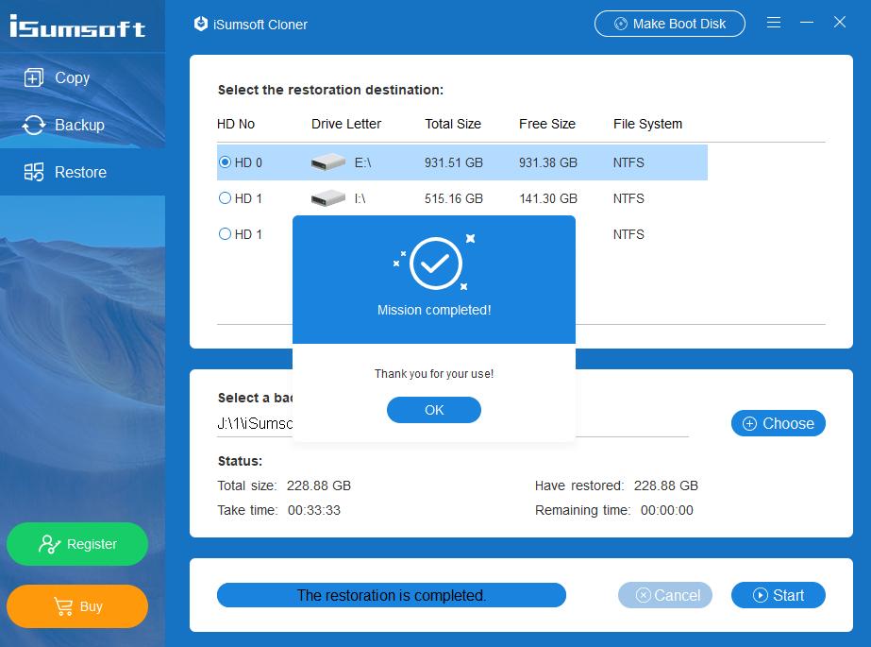Switch to the Backup section
The height and width of the screenshot is (647, 871).
click(x=82, y=125)
